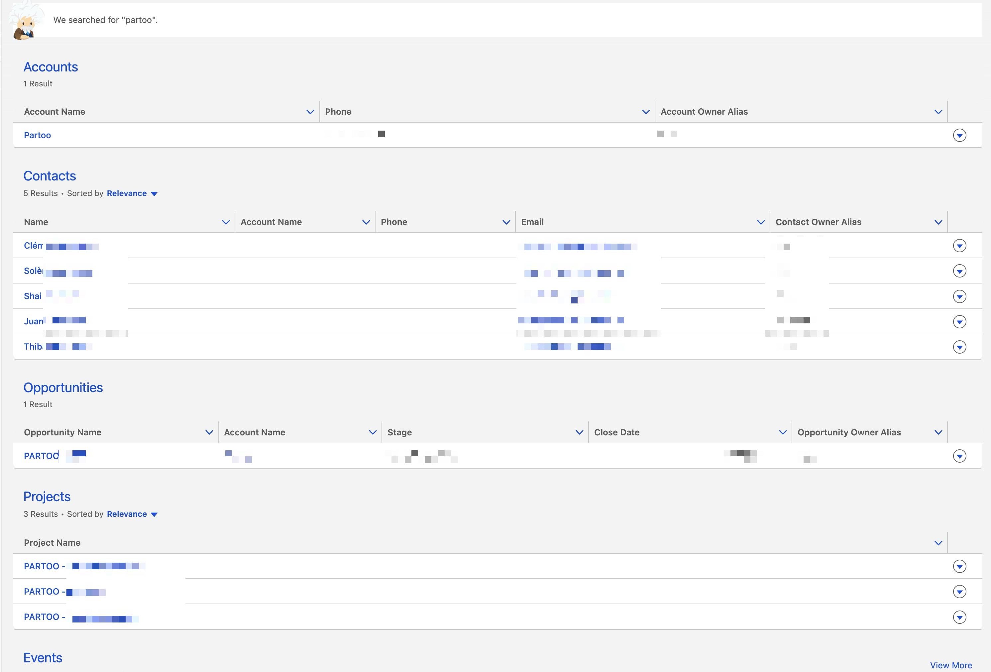The height and width of the screenshot is (672, 991).
Task: Click the '5 Results' contacts count
Action: coord(41,193)
